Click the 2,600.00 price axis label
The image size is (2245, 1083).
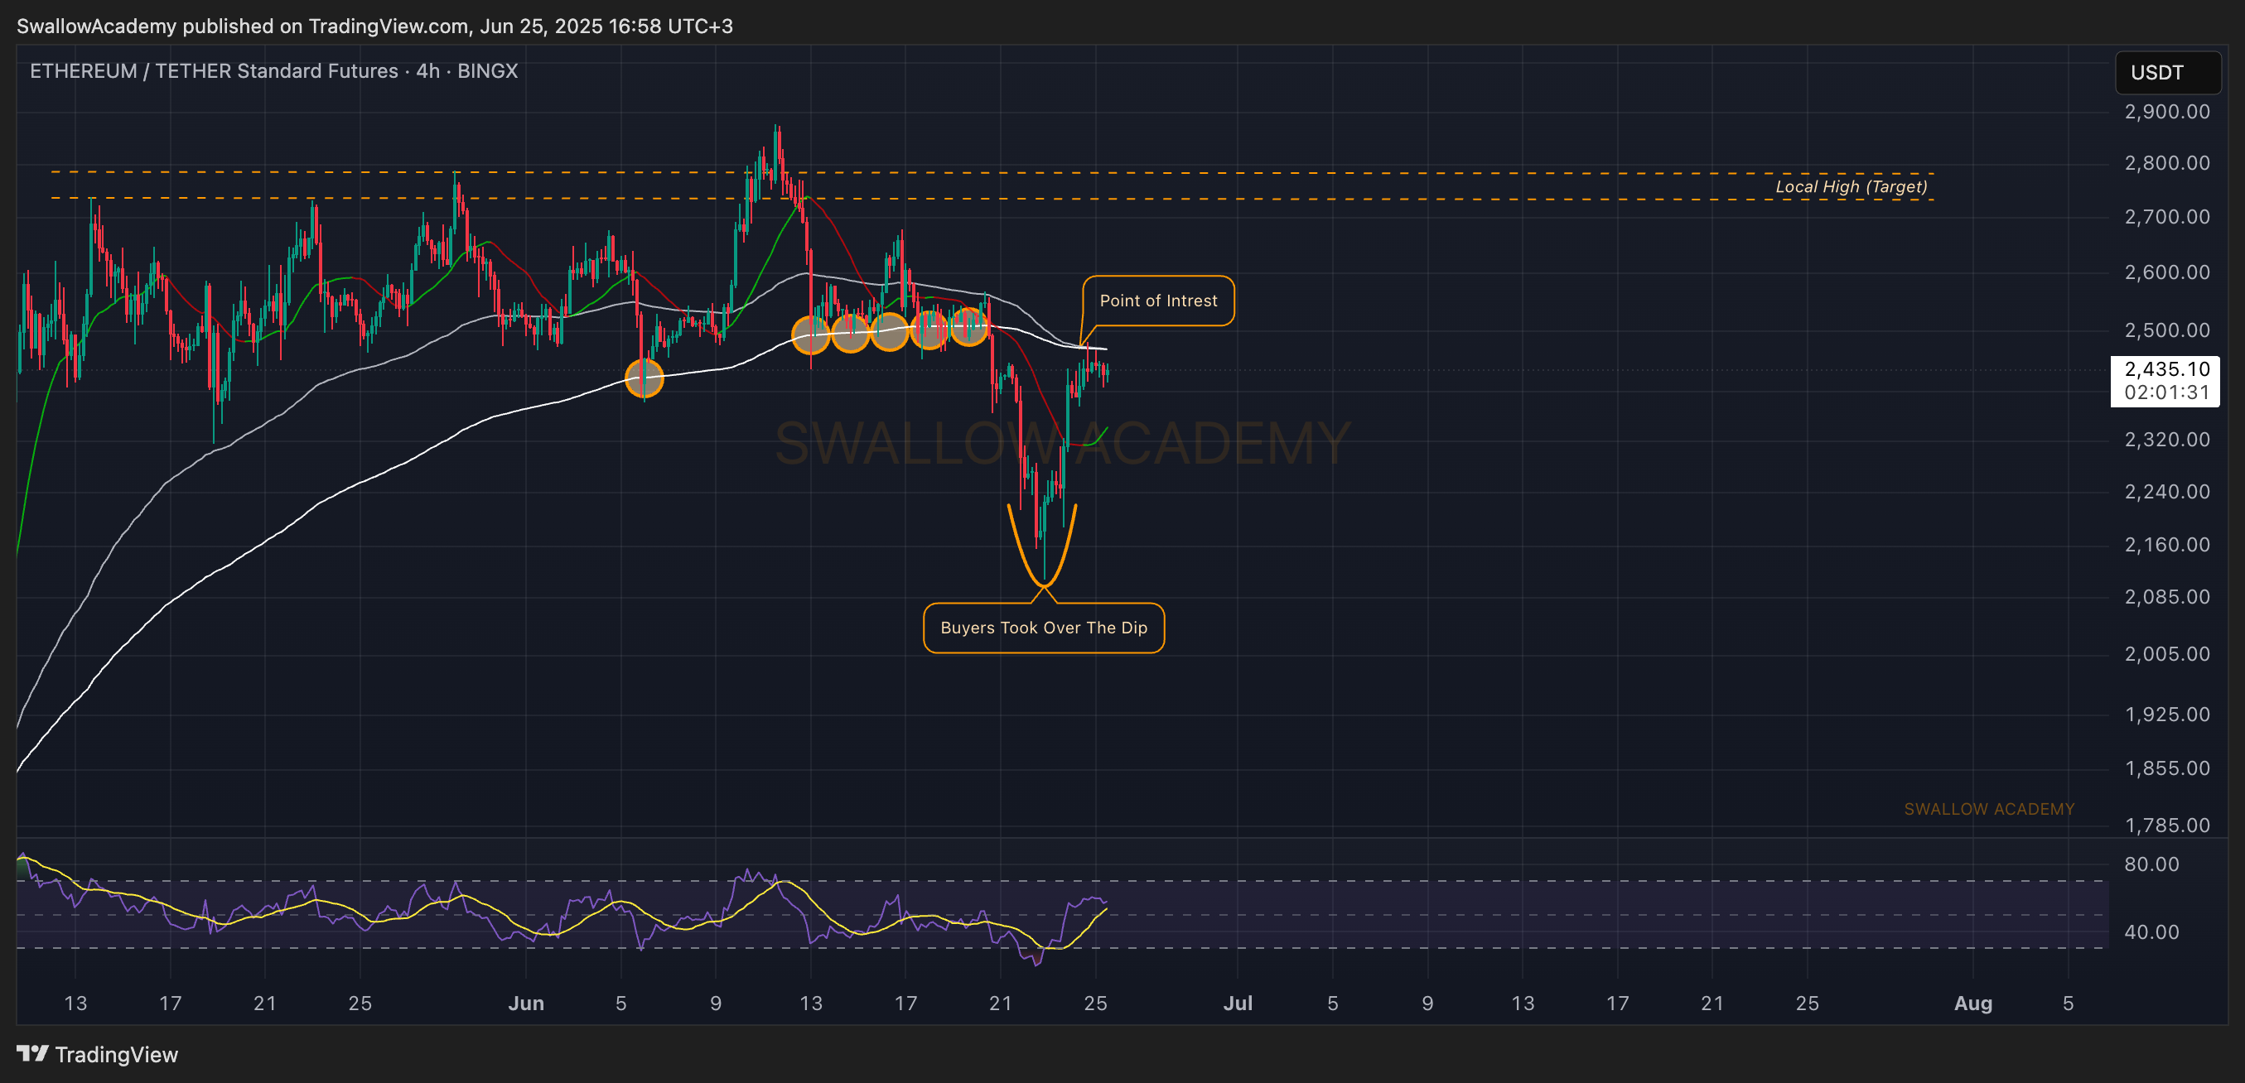click(2166, 272)
